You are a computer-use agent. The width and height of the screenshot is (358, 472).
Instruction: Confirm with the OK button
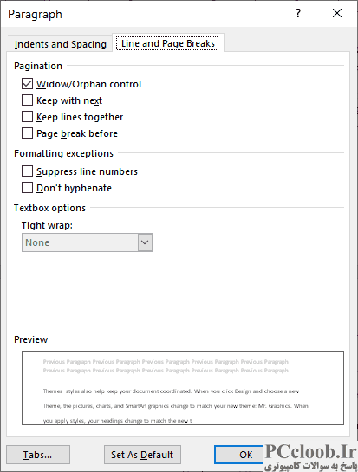[238, 455]
